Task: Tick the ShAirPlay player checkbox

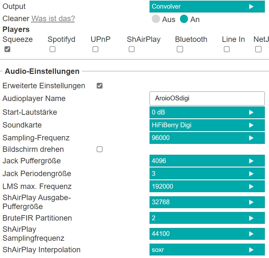Action: [x=132, y=49]
